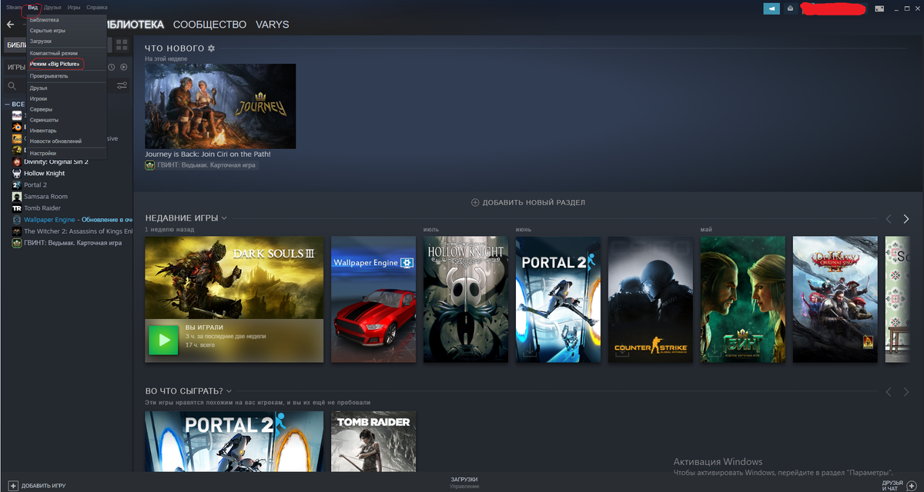
Task: Click Wallpaper Engine icon in sidebar list
Action: (17, 219)
